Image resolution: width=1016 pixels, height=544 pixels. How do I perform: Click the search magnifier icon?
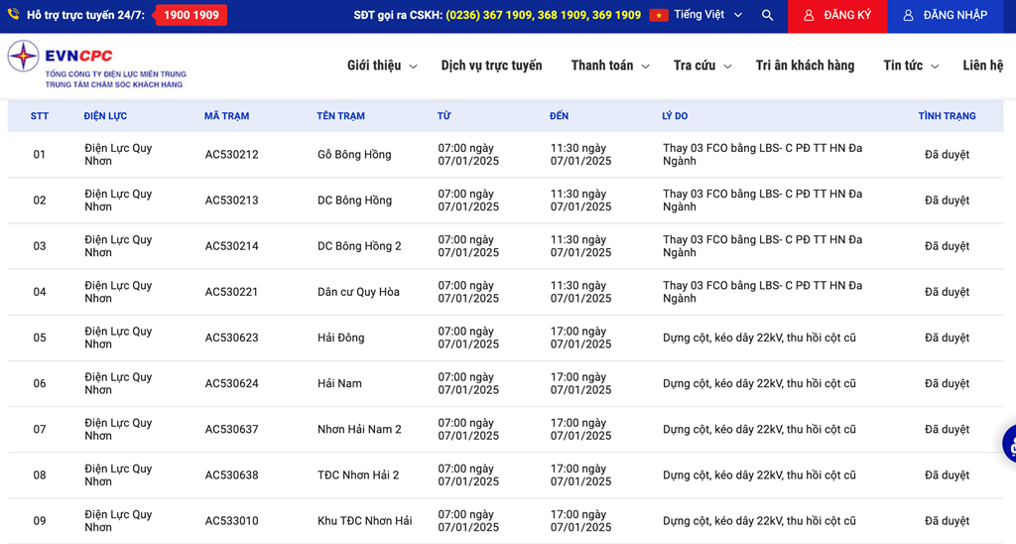point(767,16)
